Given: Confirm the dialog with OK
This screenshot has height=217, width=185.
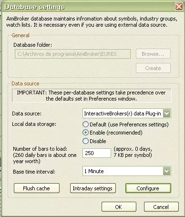Looking at the screenshot, I should [x=119, y=207].
